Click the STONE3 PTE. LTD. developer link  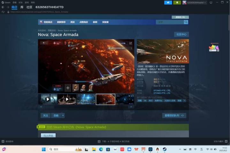(x=162, y=91)
